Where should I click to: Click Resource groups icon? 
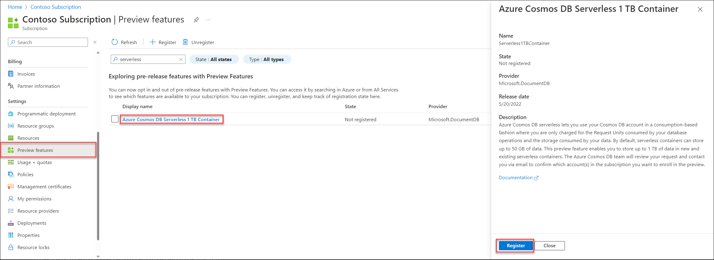tap(11, 126)
